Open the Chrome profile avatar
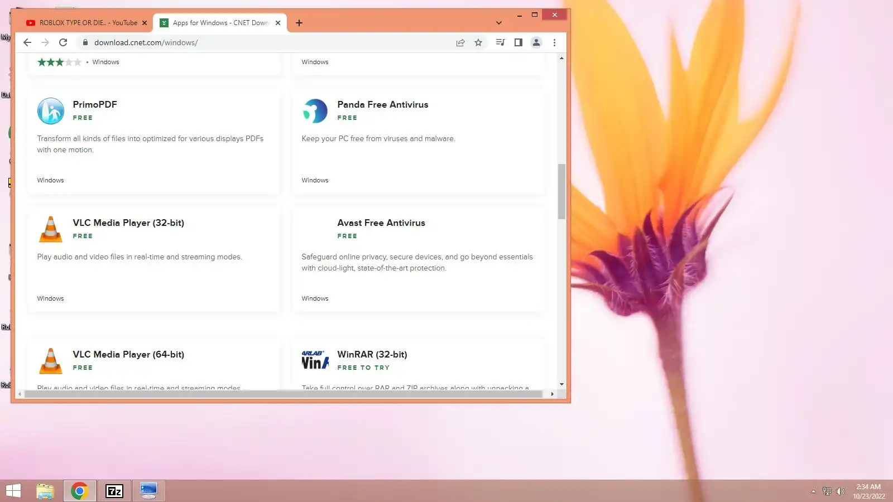 [x=536, y=42]
